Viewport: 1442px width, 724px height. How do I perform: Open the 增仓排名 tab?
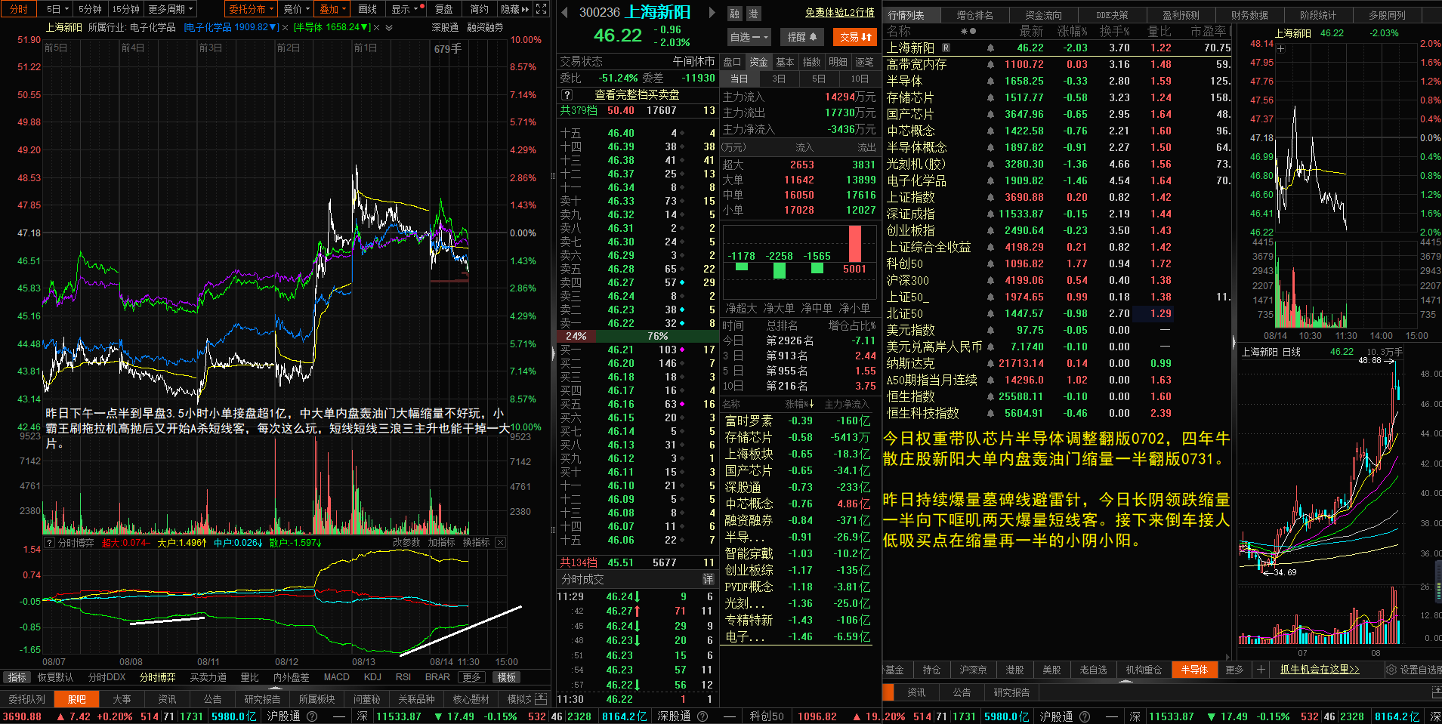point(975,15)
